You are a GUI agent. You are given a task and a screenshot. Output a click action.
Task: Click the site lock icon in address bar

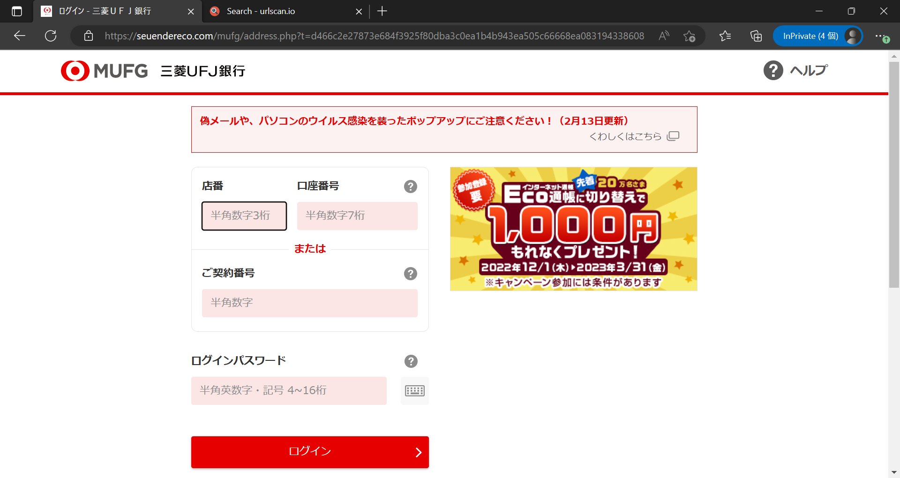89,36
